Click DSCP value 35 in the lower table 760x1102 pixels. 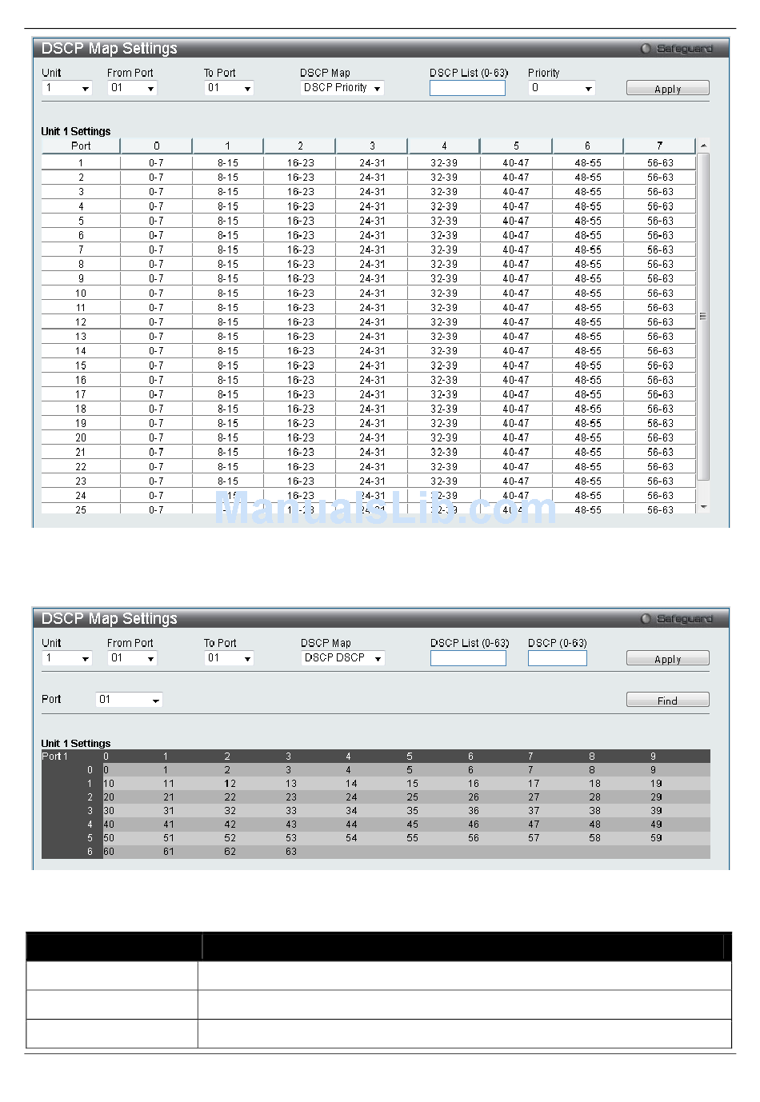click(x=412, y=811)
